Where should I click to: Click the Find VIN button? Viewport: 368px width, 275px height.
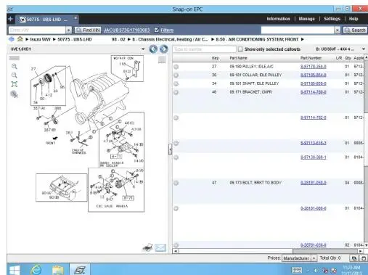pos(88,30)
